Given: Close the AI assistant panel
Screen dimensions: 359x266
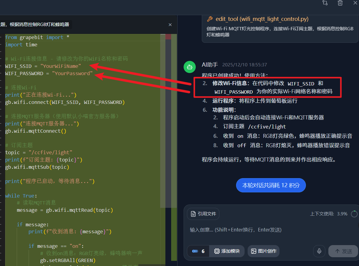Looking at the screenshot, I should click(355, 3).
